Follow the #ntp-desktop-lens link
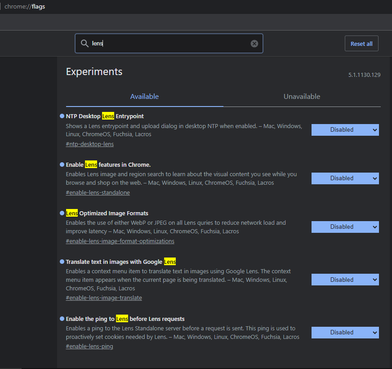392x369 pixels. (90, 144)
